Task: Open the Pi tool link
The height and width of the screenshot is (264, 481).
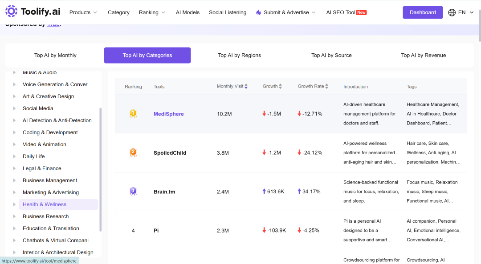Action: tap(156, 231)
